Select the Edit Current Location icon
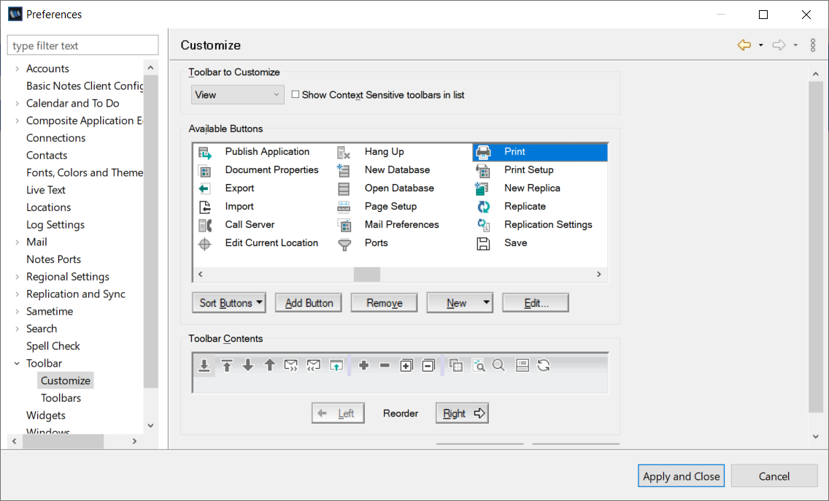 pyautogui.click(x=204, y=244)
